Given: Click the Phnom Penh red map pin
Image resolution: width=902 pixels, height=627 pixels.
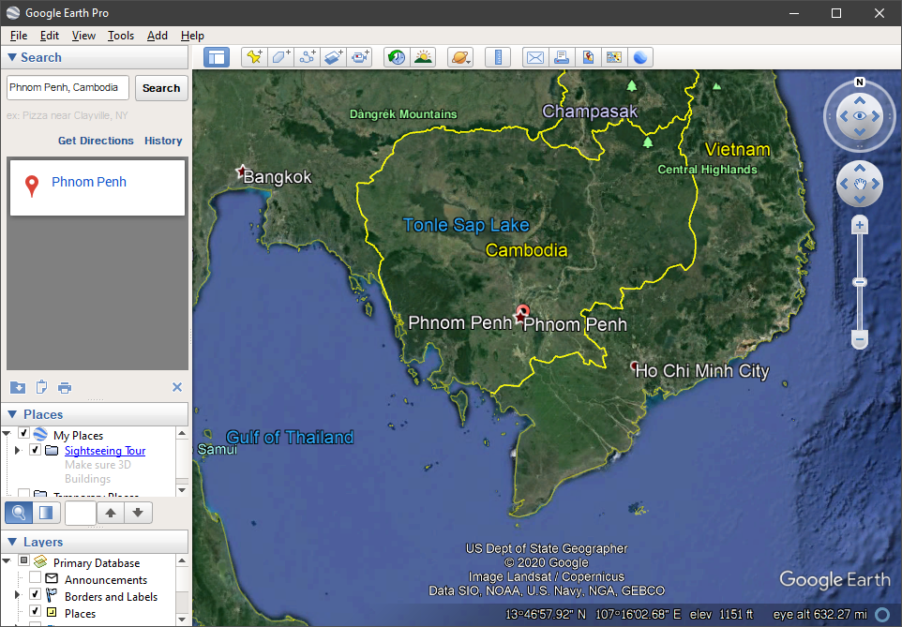Looking at the screenshot, I should tap(522, 311).
